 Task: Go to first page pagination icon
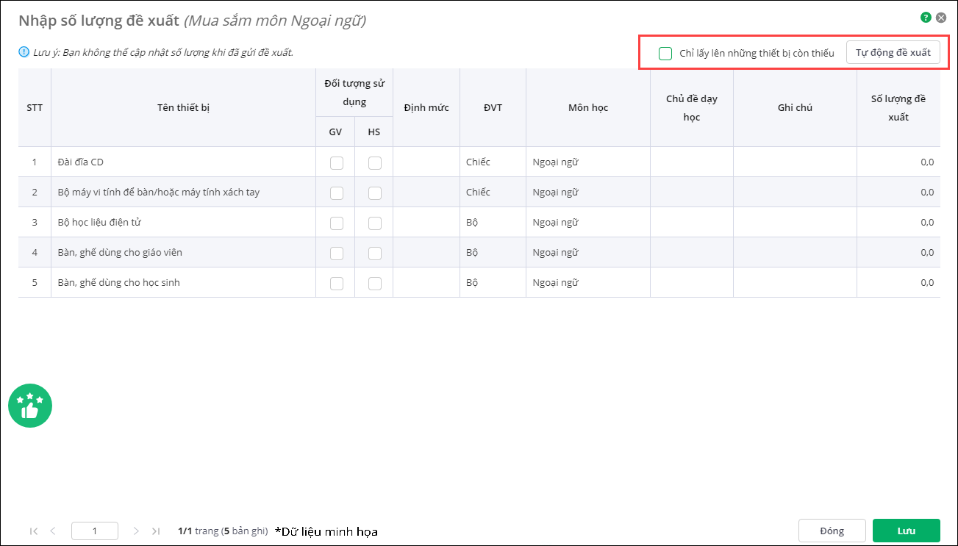point(34,531)
